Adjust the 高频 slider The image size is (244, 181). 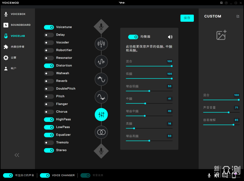point(149,128)
